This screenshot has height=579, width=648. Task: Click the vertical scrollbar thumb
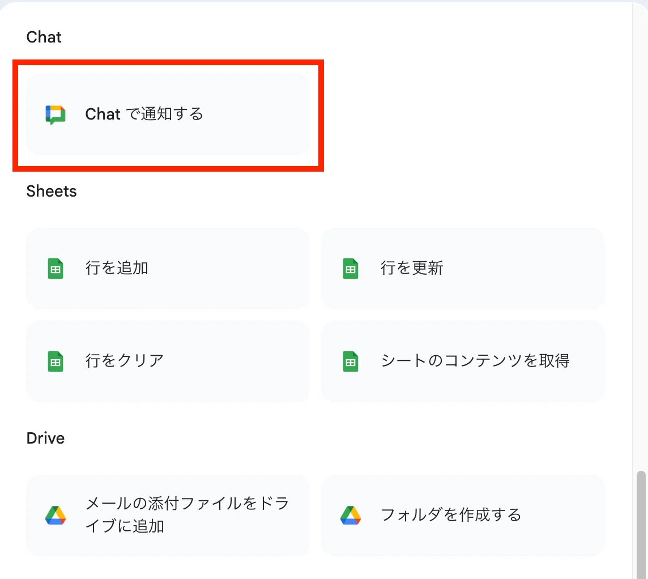pyautogui.click(x=641, y=525)
